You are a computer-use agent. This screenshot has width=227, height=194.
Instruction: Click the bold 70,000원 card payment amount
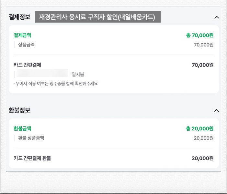tap(202, 65)
